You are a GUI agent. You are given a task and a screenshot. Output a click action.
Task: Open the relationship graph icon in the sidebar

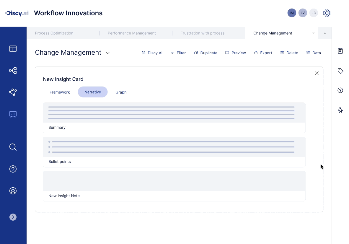pos(13,92)
